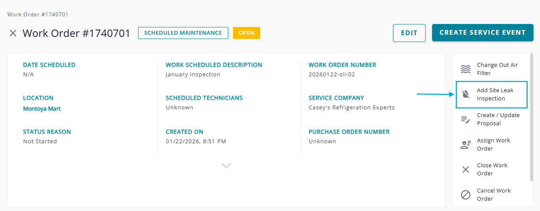The width and height of the screenshot is (540, 211).
Task: Choose Assign Work Order action
Action: pos(494,145)
